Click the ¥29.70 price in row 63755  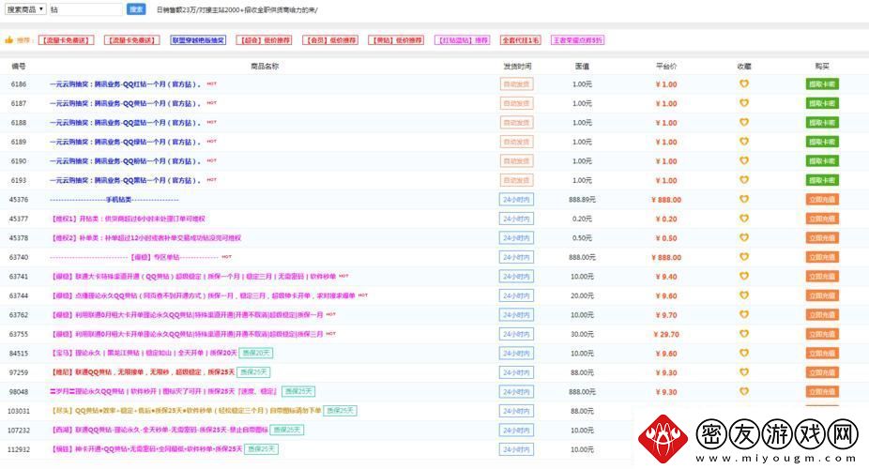click(666, 335)
